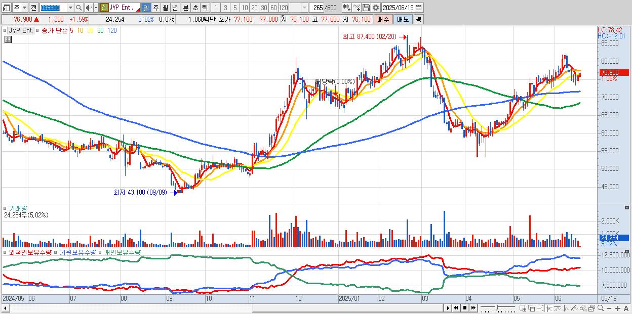Screen dimensions: 632x314
Task: Click the fast-forward button in bottom toolbar
Action: (473, 308)
